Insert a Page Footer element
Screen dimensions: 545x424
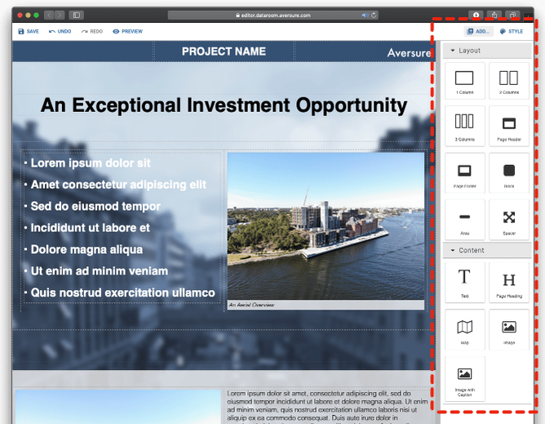[x=464, y=173]
